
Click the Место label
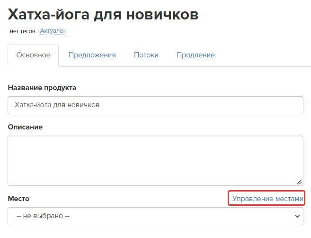coord(18,199)
